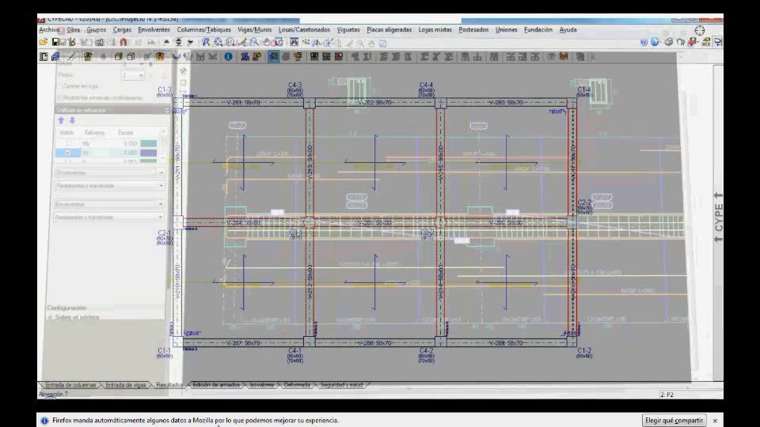760x427 pixels.
Task: Go down one floor with down arrow
Action: (x=190, y=43)
